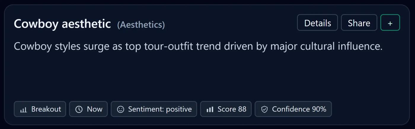Click the word positive in Sentiment badge

(x=179, y=109)
